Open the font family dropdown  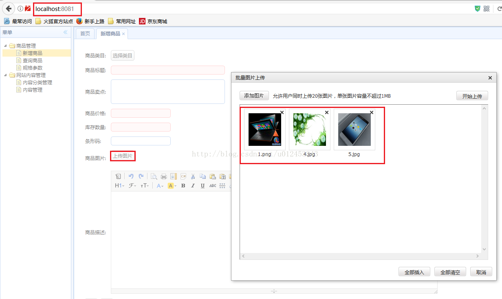(132, 185)
